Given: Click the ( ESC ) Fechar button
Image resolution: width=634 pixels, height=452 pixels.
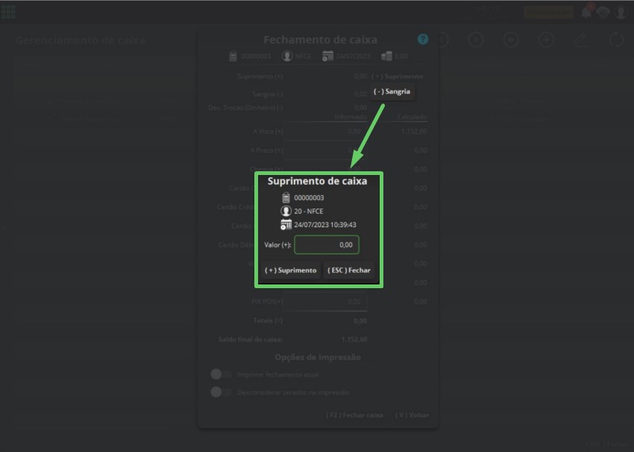Looking at the screenshot, I should [349, 270].
